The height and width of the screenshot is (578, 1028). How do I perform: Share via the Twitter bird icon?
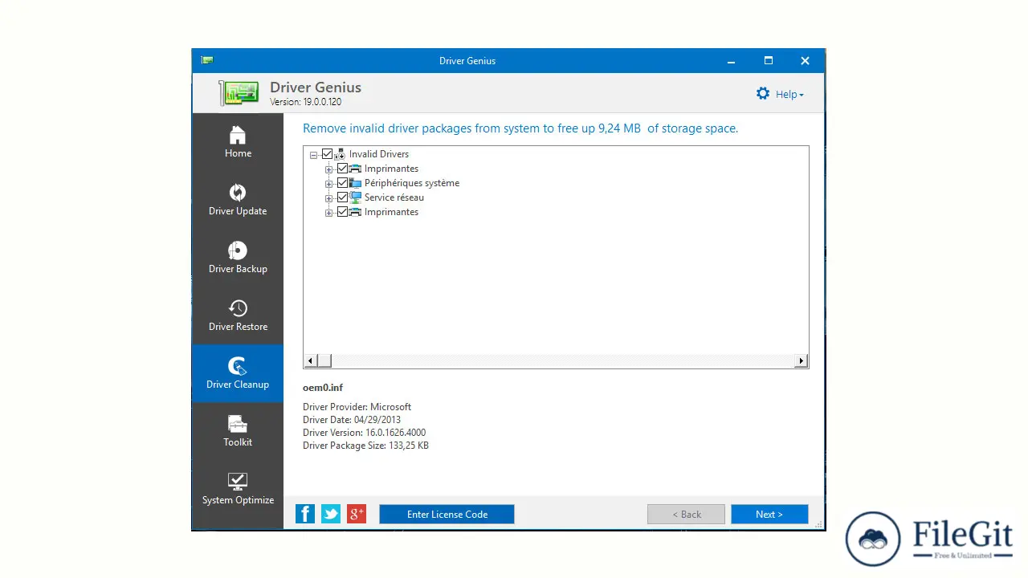[x=331, y=514]
